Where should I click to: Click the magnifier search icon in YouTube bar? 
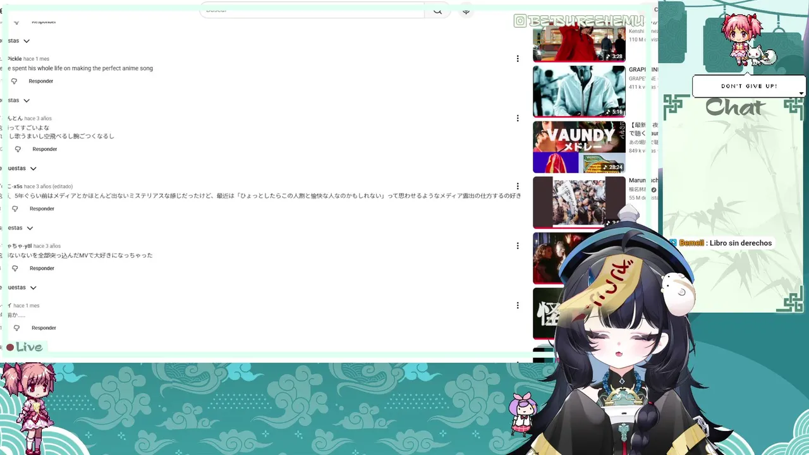click(437, 11)
